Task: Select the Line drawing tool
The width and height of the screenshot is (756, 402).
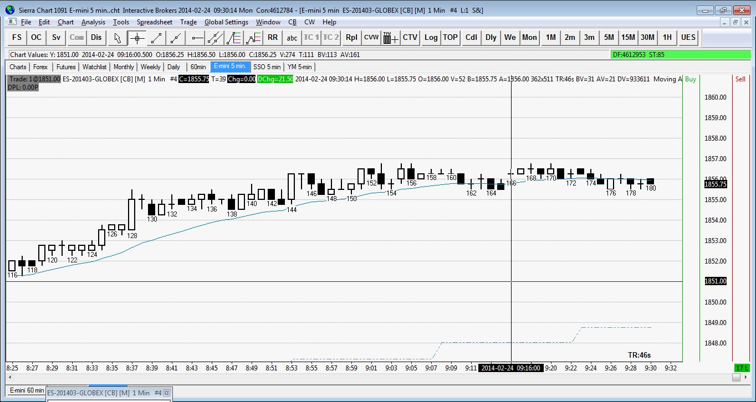Action: point(156,38)
